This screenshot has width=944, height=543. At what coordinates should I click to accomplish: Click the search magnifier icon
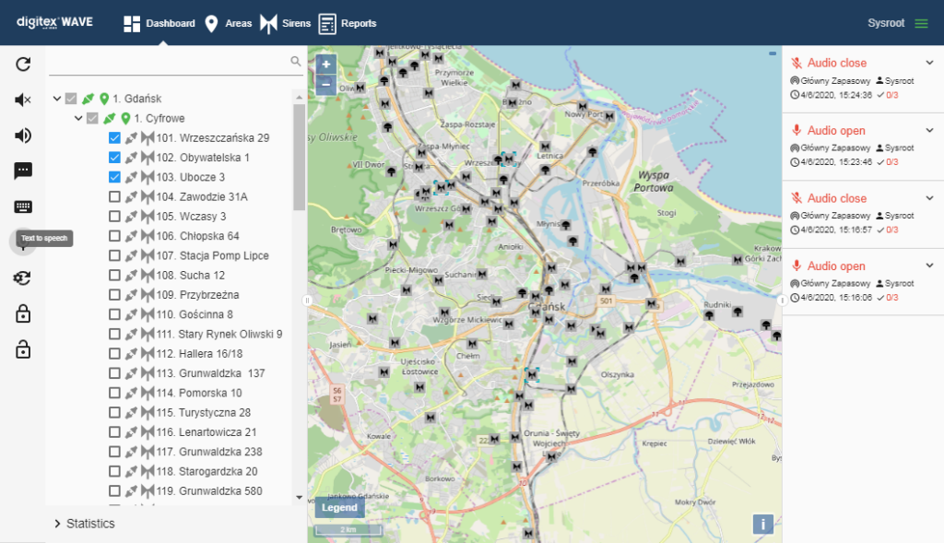tap(296, 61)
